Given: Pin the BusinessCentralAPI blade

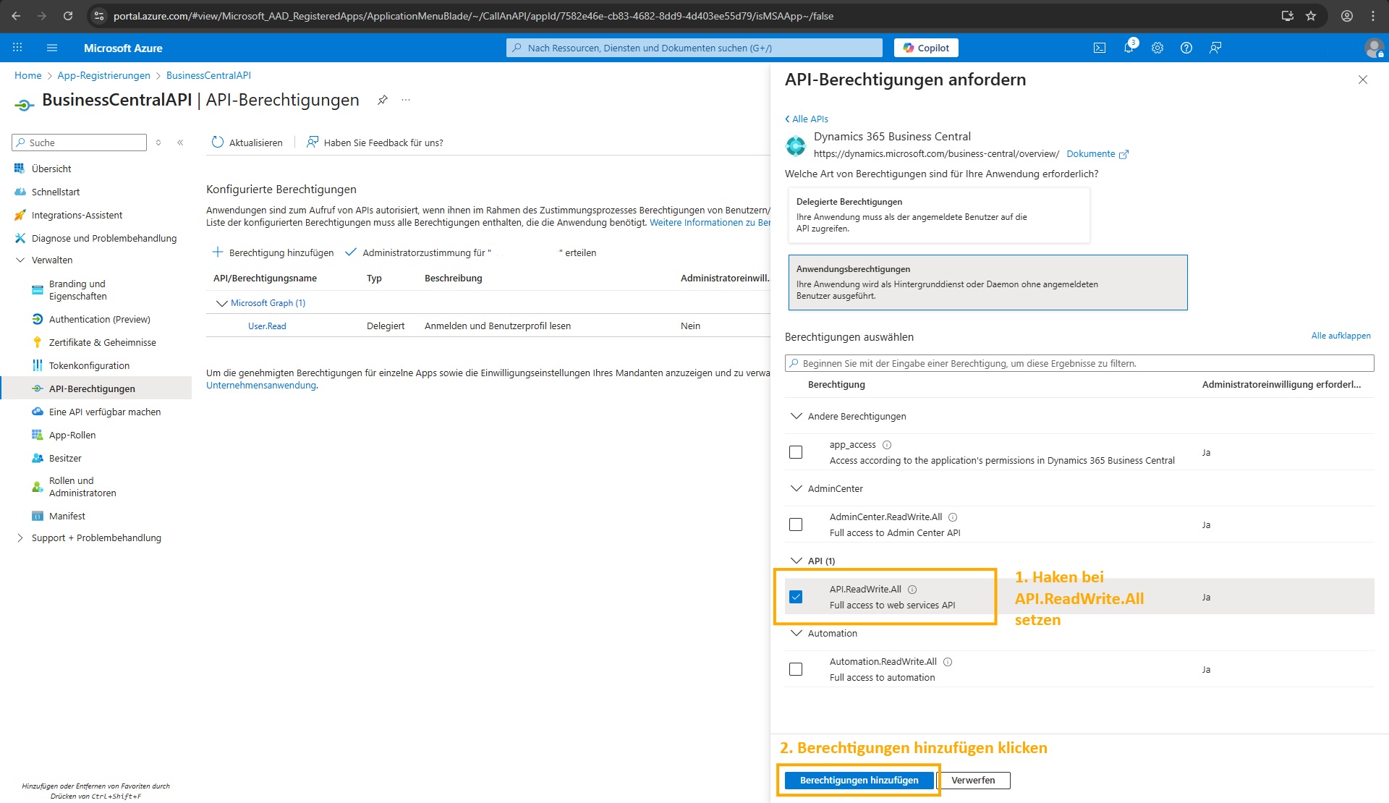Looking at the screenshot, I should click(383, 100).
